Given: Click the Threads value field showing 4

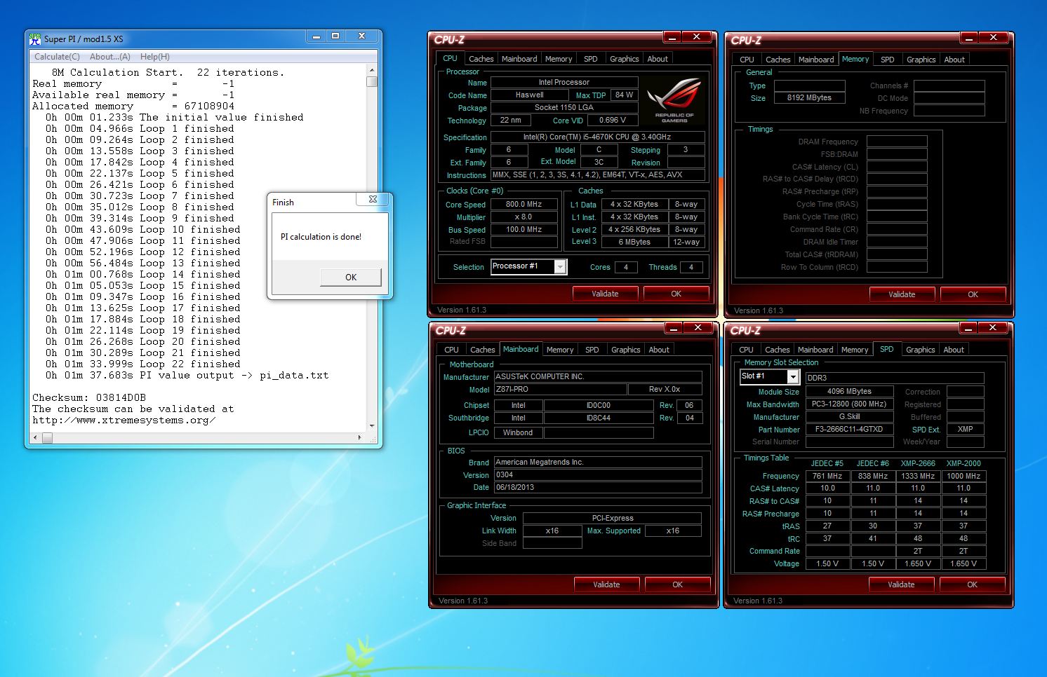Looking at the screenshot, I should (x=691, y=267).
